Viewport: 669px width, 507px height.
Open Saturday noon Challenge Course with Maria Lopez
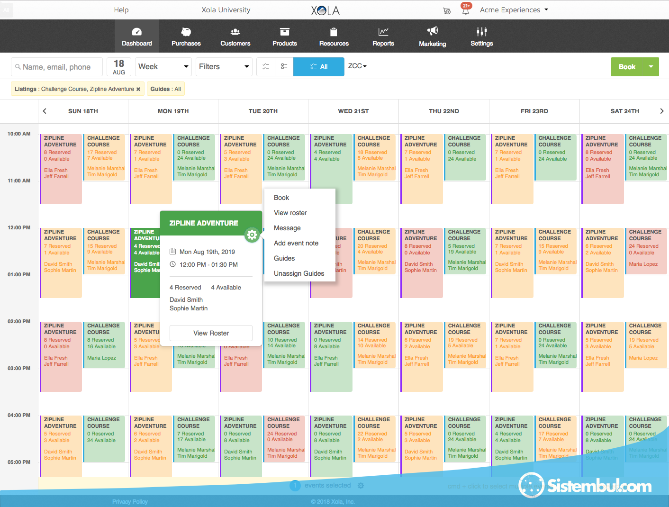646,251
